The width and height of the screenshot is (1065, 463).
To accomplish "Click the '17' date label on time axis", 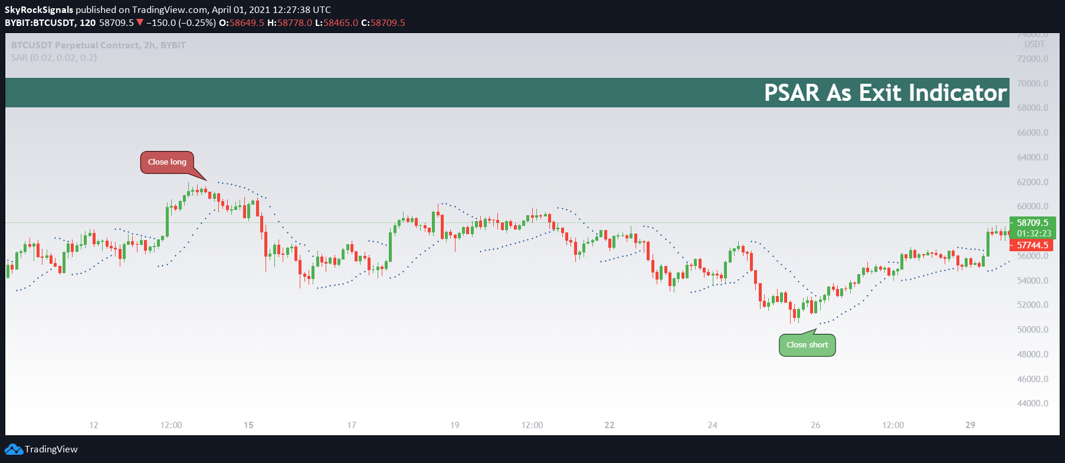I will point(352,425).
